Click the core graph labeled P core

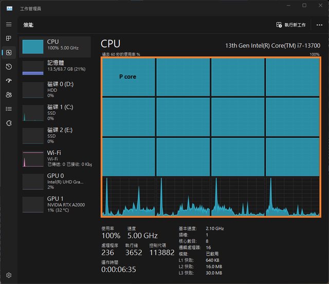(128, 76)
